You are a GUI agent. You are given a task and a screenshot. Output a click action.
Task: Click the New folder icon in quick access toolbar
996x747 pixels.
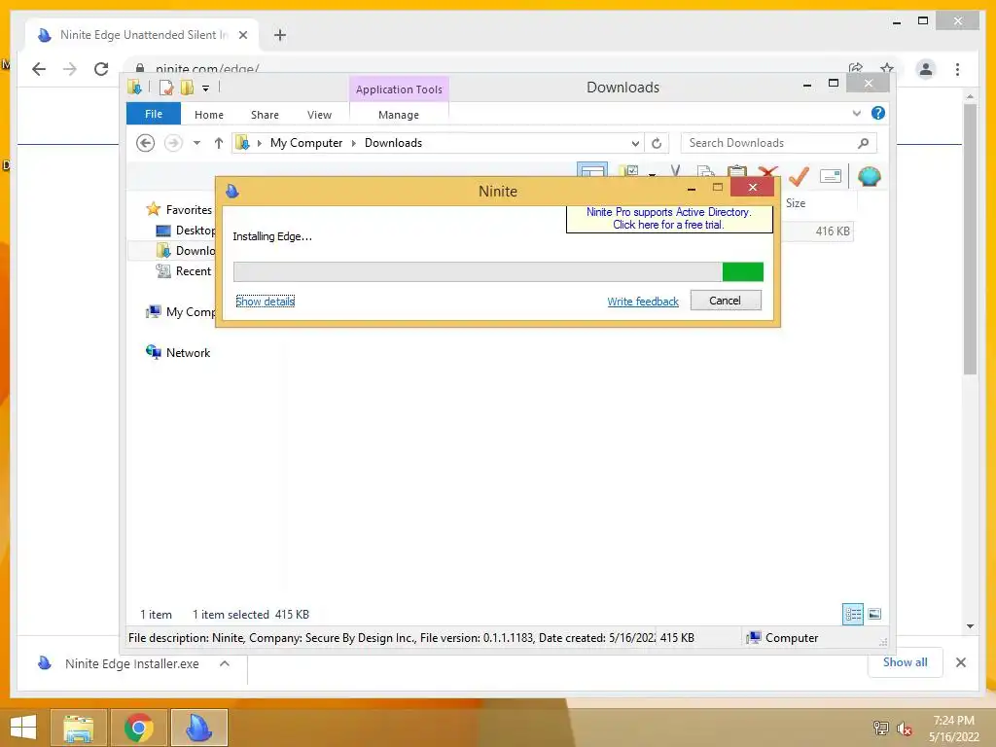(x=187, y=87)
